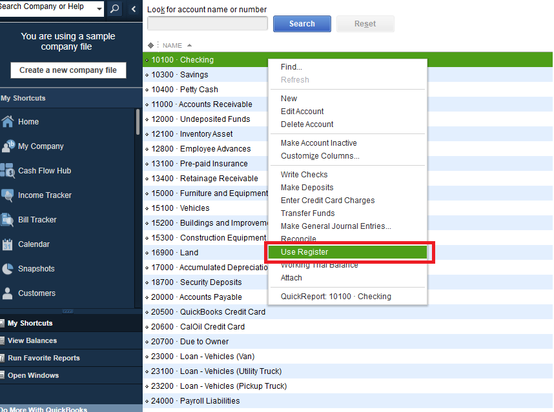This screenshot has width=554, height=412.
Task: Click the diamond column header icon
Action: pos(150,45)
